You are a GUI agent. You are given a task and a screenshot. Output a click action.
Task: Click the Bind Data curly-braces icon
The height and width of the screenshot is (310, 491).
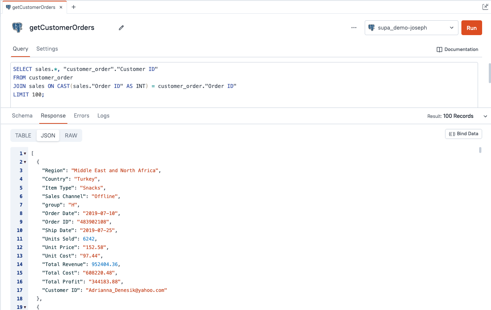point(452,134)
